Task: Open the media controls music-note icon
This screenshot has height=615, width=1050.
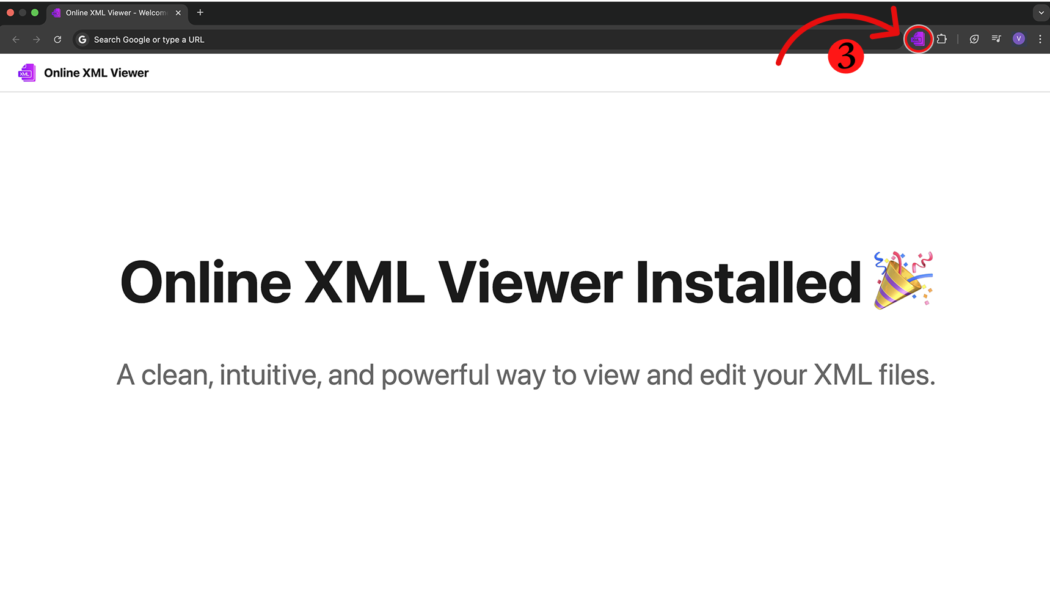Action: (996, 39)
